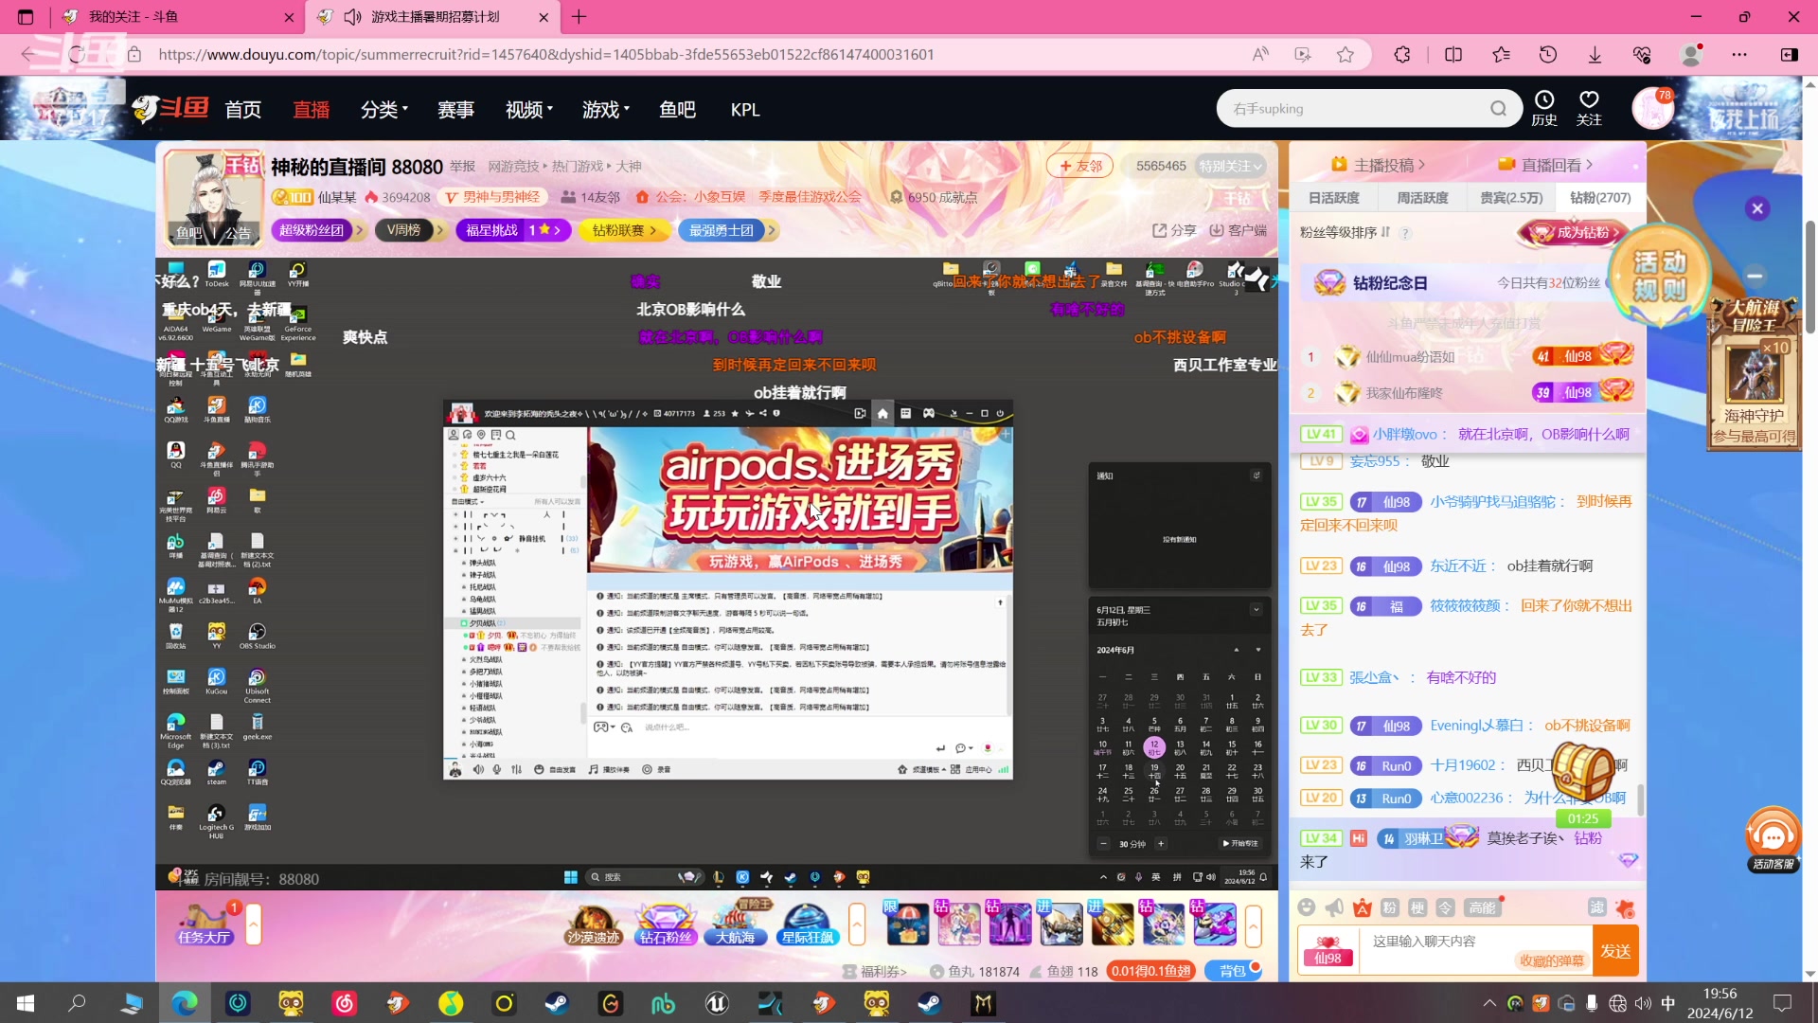
Task: Open the 鱼吧 menu item
Action: [676, 109]
